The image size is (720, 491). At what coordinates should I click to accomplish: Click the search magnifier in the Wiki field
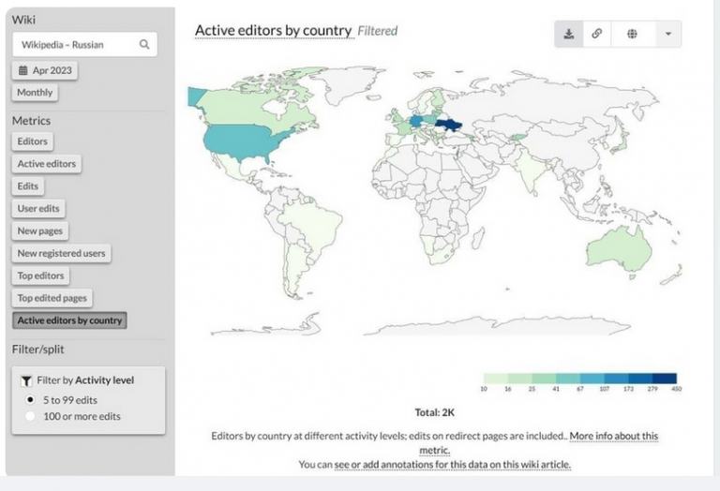[x=144, y=44]
